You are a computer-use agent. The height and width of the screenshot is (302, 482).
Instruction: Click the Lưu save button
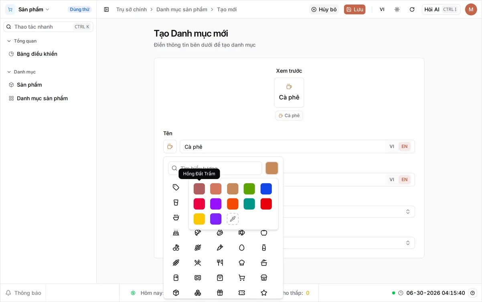[x=354, y=9]
